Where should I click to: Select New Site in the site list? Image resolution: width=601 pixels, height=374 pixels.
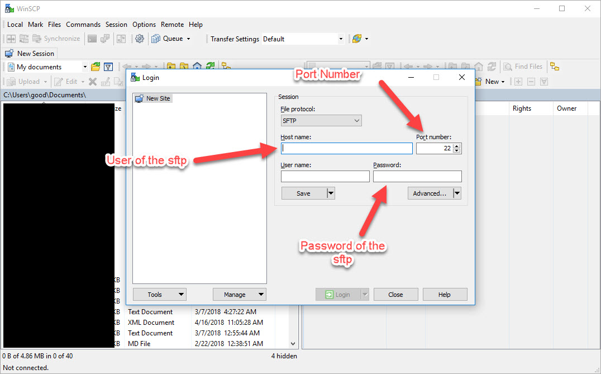(158, 98)
